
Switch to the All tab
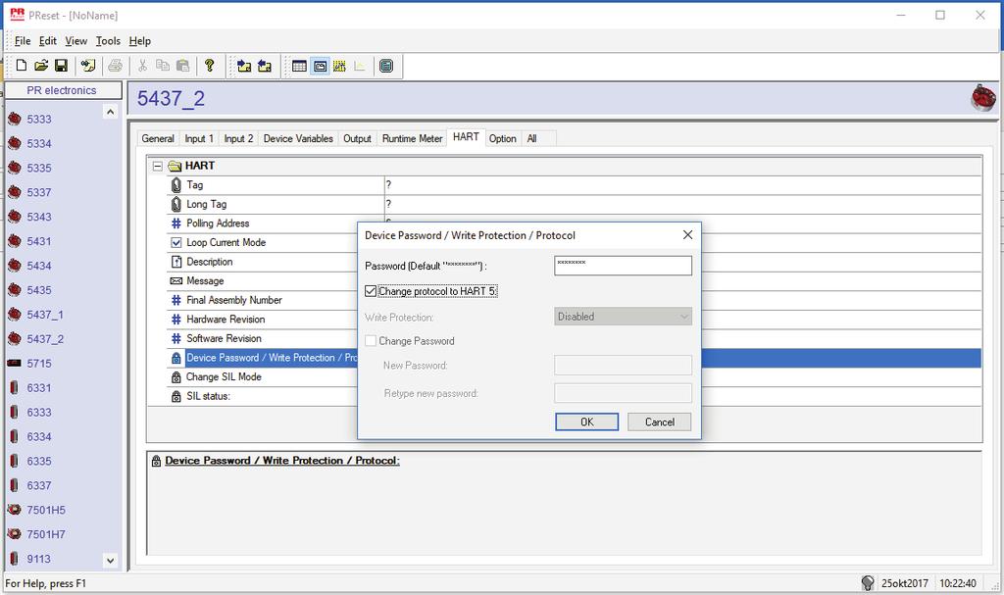coord(532,138)
